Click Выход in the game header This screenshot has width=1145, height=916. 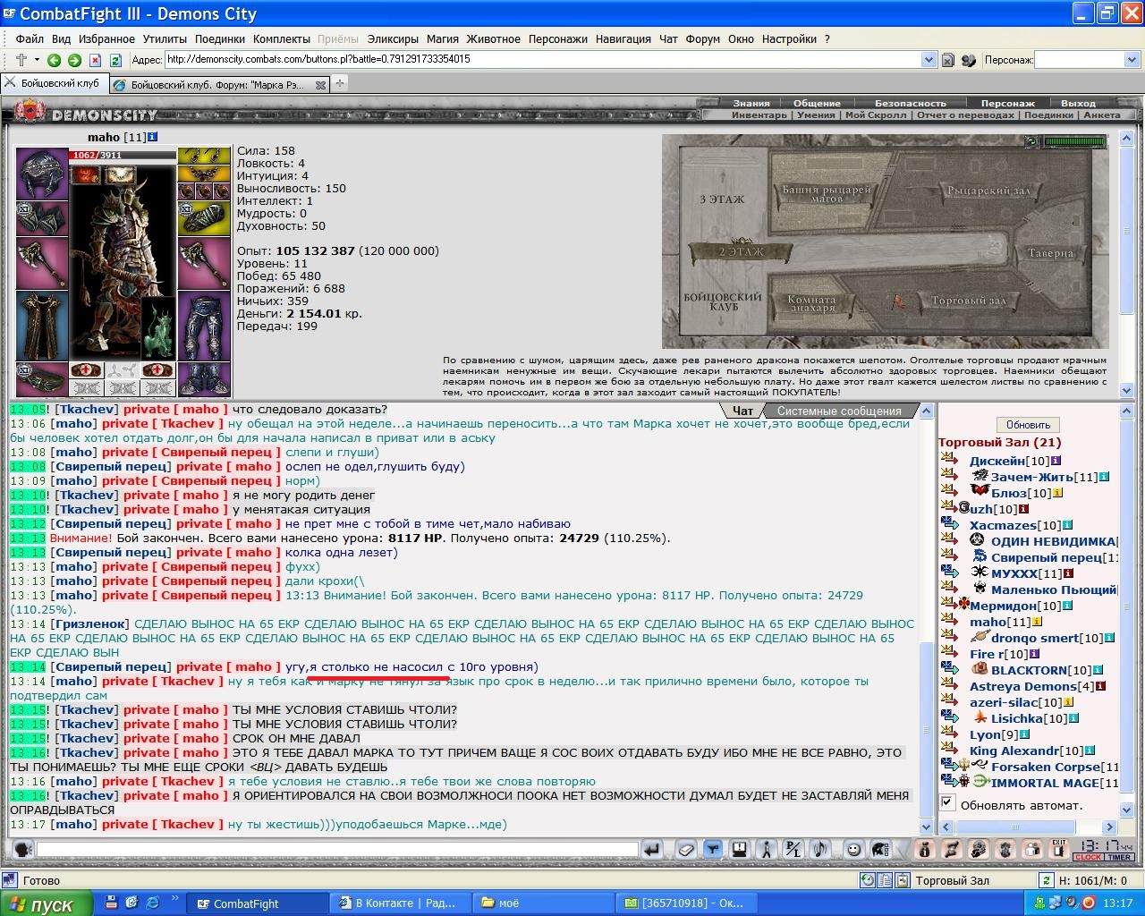[1078, 103]
